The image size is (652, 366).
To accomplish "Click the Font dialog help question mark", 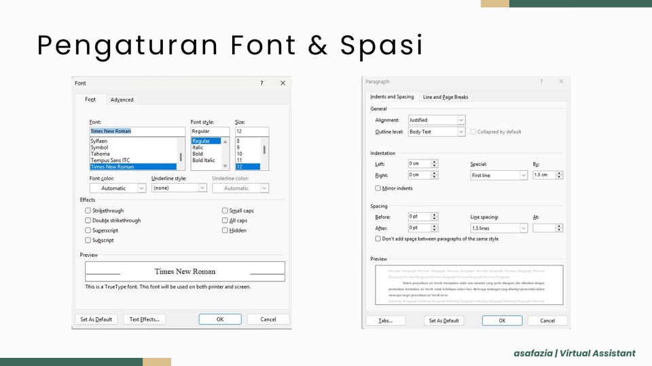I will coord(262,83).
